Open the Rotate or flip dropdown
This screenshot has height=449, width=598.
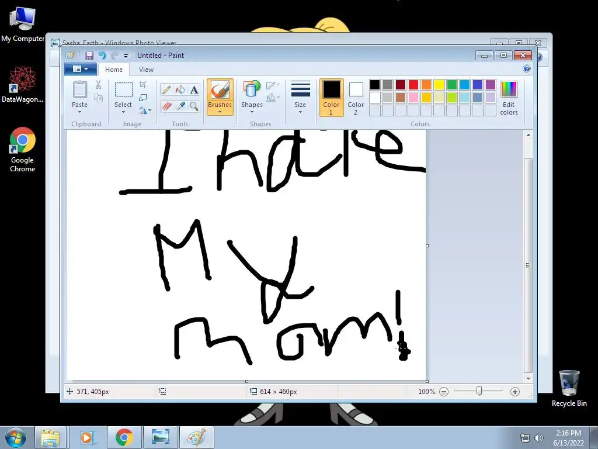(x=145, y=110)
